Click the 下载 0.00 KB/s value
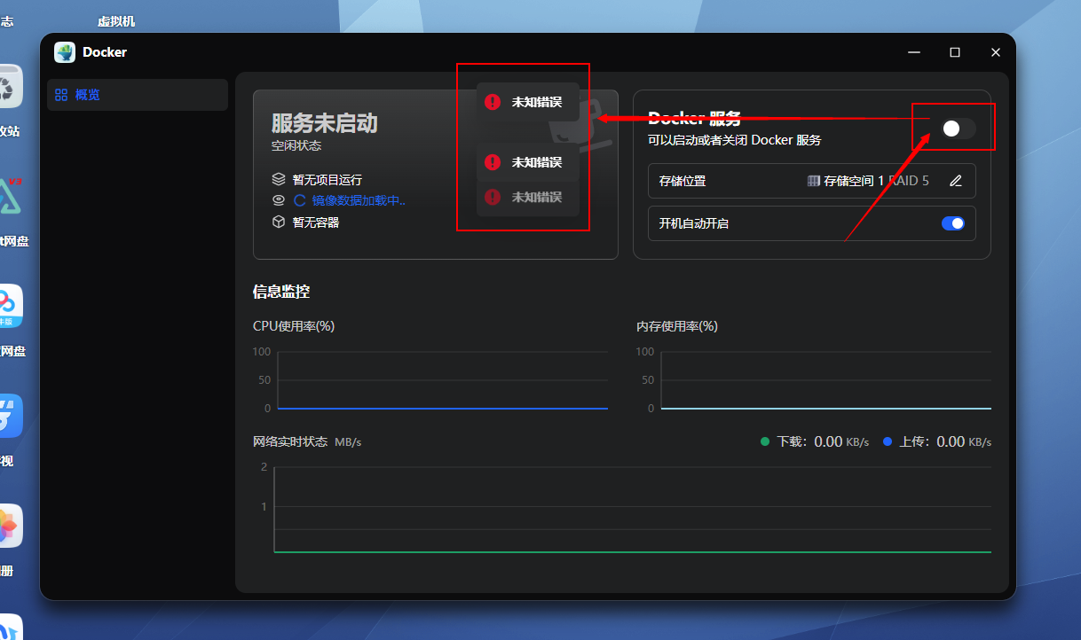Image resolution: width=1081 pixels, height=640 pixels. click(841, 441)
